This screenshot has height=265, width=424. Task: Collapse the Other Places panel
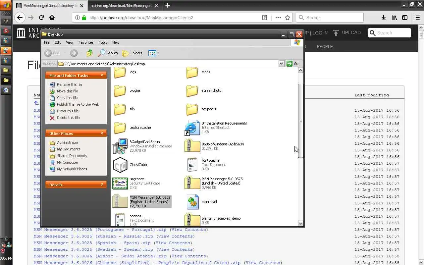click(102, 133)
